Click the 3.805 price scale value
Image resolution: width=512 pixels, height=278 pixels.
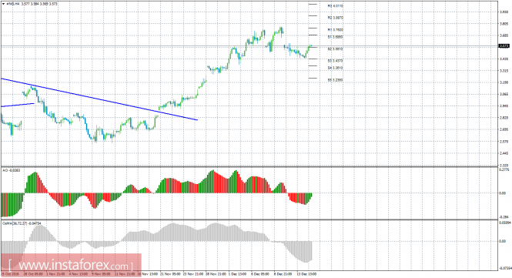[504, 24]
